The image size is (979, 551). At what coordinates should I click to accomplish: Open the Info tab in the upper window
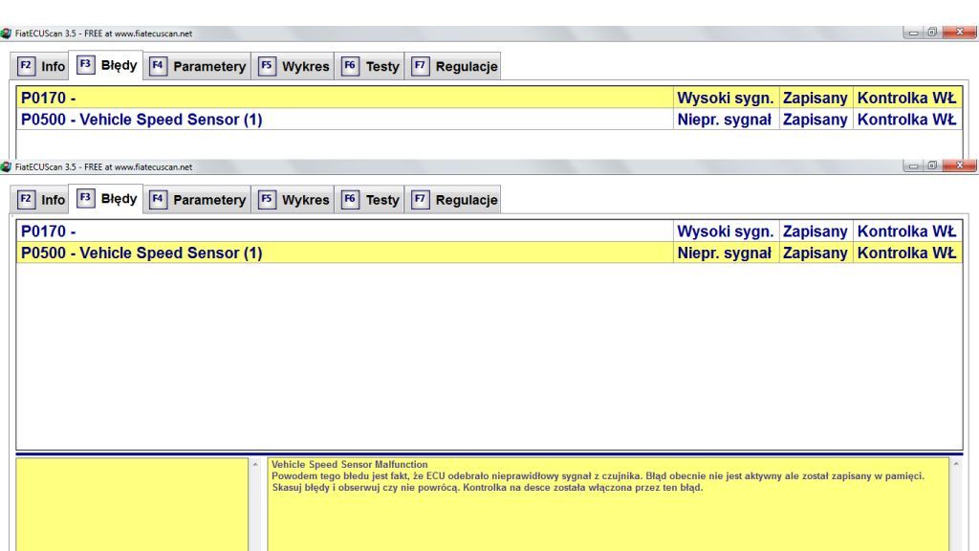[43, 67]
